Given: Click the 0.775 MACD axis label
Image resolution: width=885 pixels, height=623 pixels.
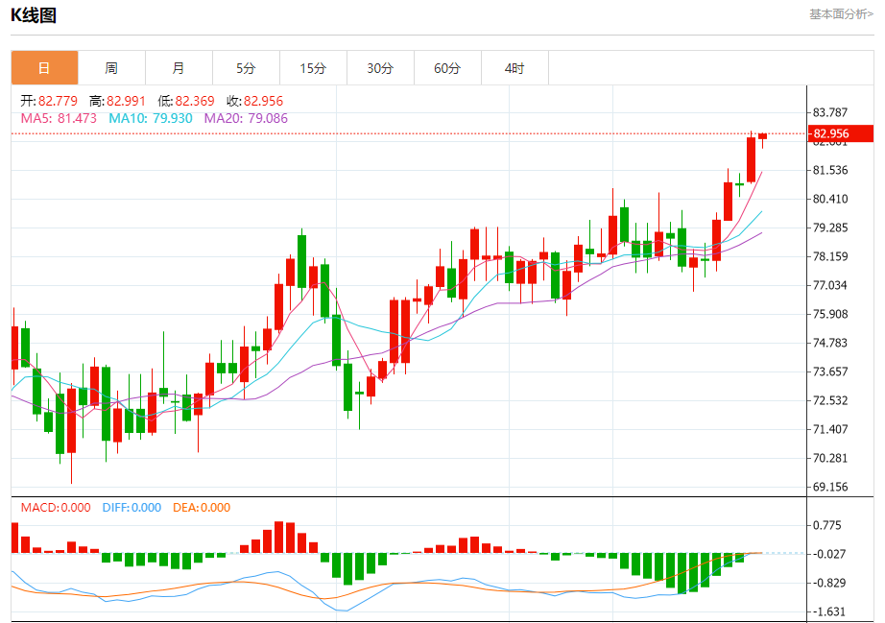Looking at the screenshot, I should click(826, 525).
